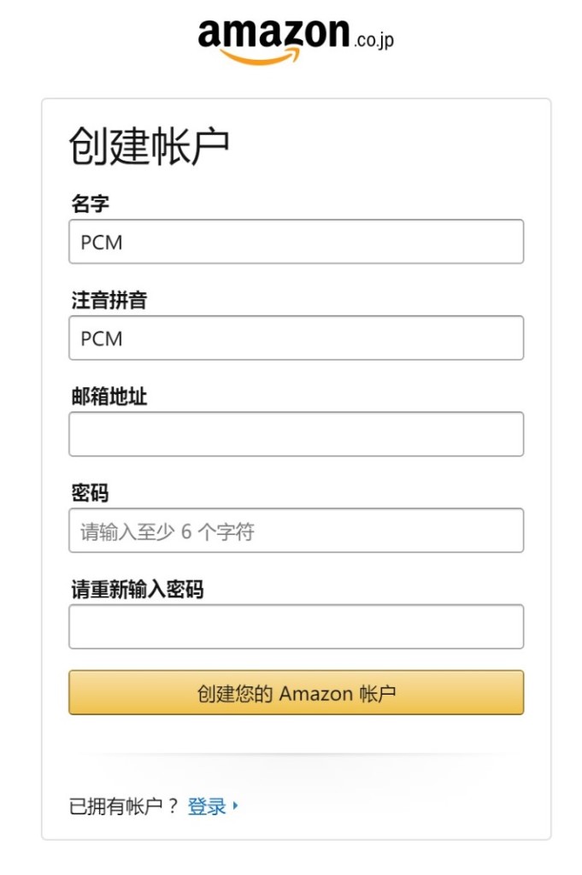Screen dimensions: 582x875
Task: Click the orange smile arrow under amazon
Action: 260,56
